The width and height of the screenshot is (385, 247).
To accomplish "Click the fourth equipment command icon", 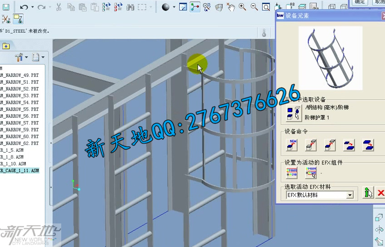I will [349, 145].
